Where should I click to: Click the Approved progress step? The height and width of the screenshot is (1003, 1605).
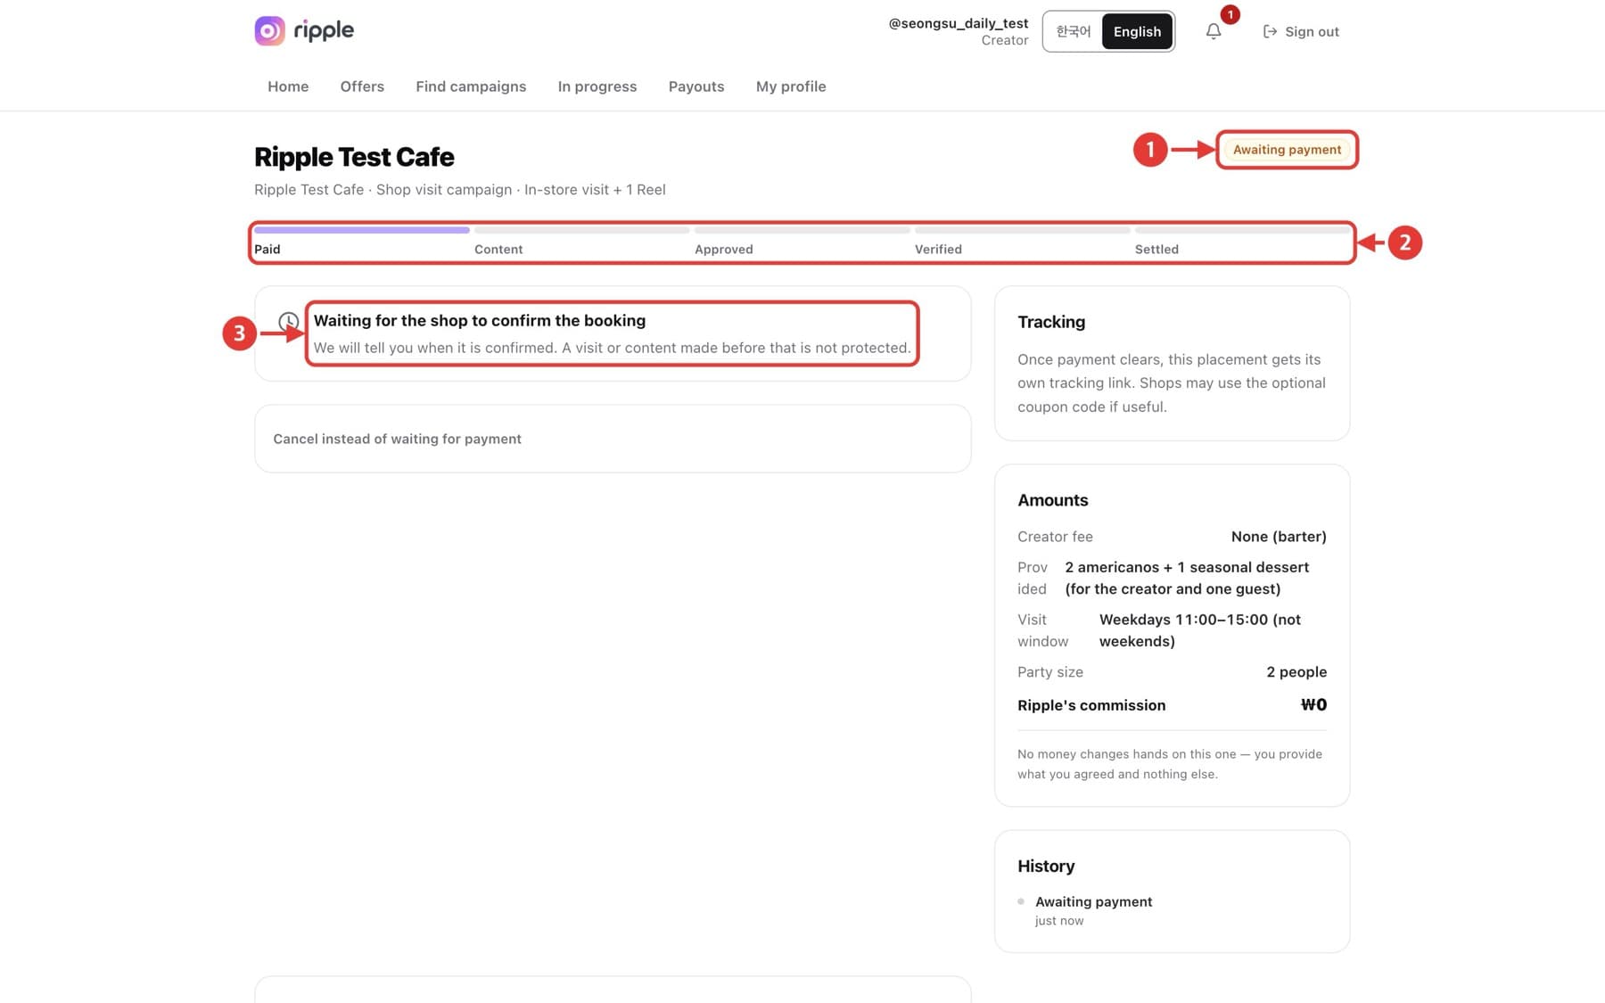coord(802,242)
